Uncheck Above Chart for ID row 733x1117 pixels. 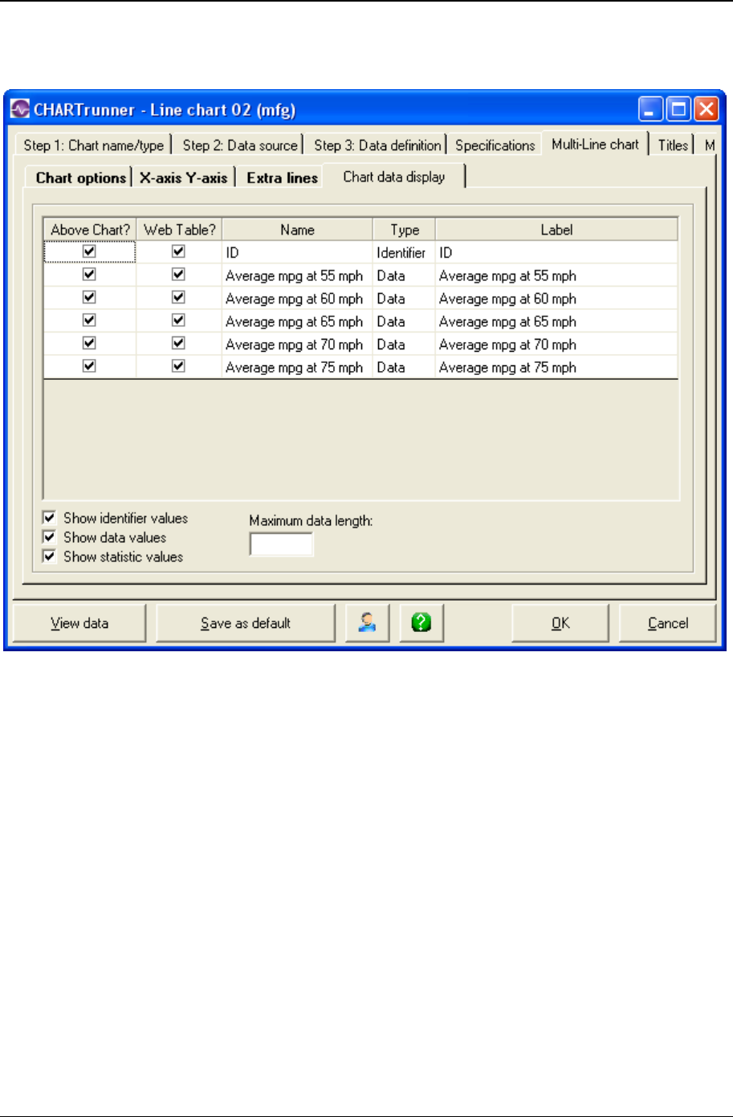(89, 251)
